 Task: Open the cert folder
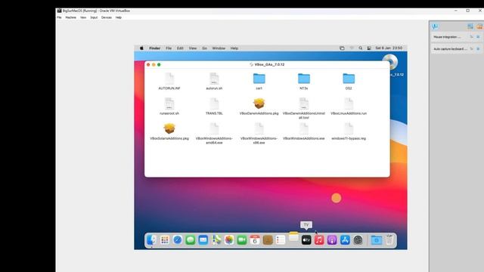(x=259, y=79)
